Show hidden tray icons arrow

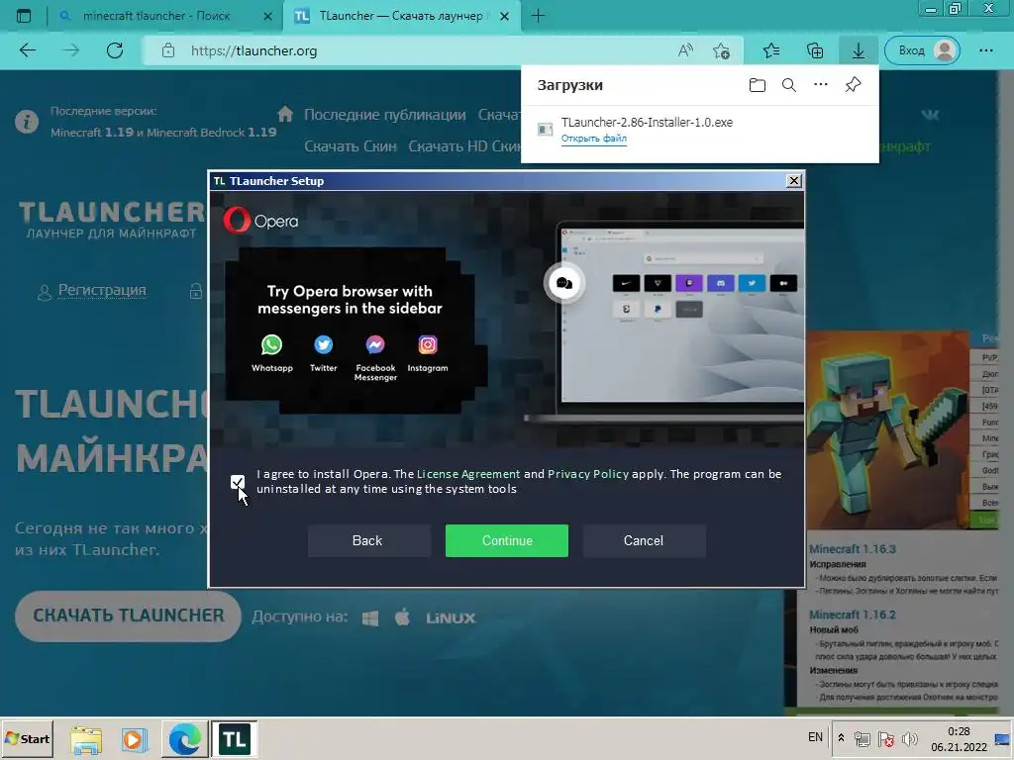[x=841, y=737]
